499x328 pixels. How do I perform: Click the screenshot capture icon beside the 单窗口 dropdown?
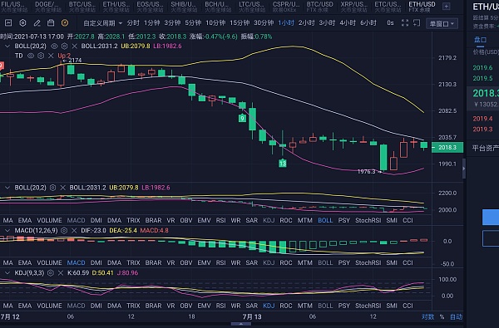tap(417, 23)
